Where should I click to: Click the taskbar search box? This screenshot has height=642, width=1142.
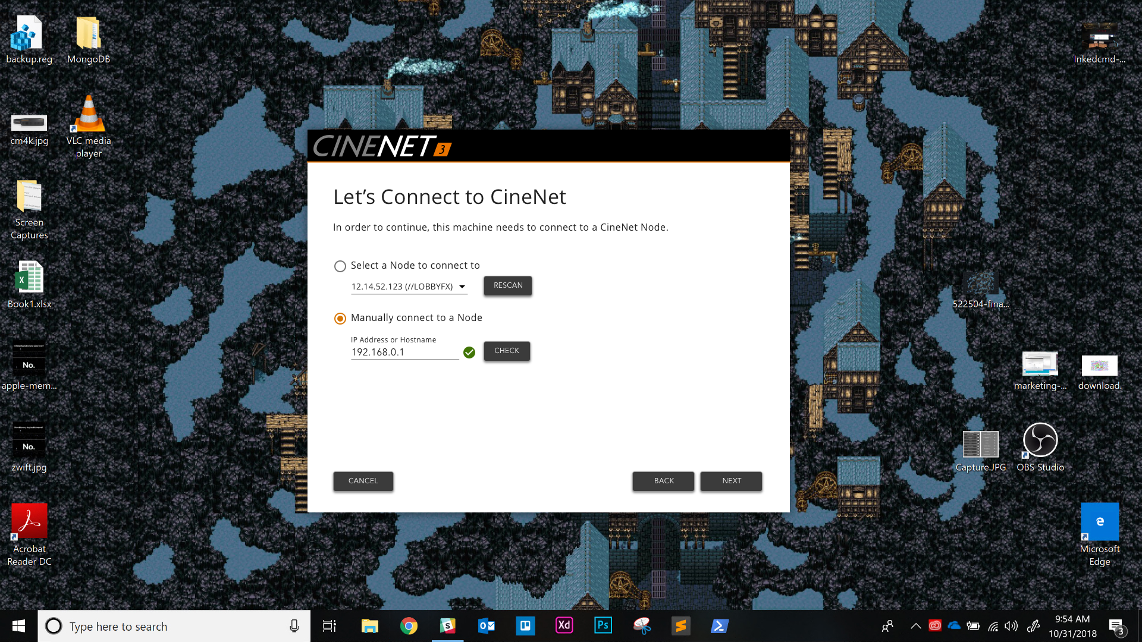click(174, 626)
